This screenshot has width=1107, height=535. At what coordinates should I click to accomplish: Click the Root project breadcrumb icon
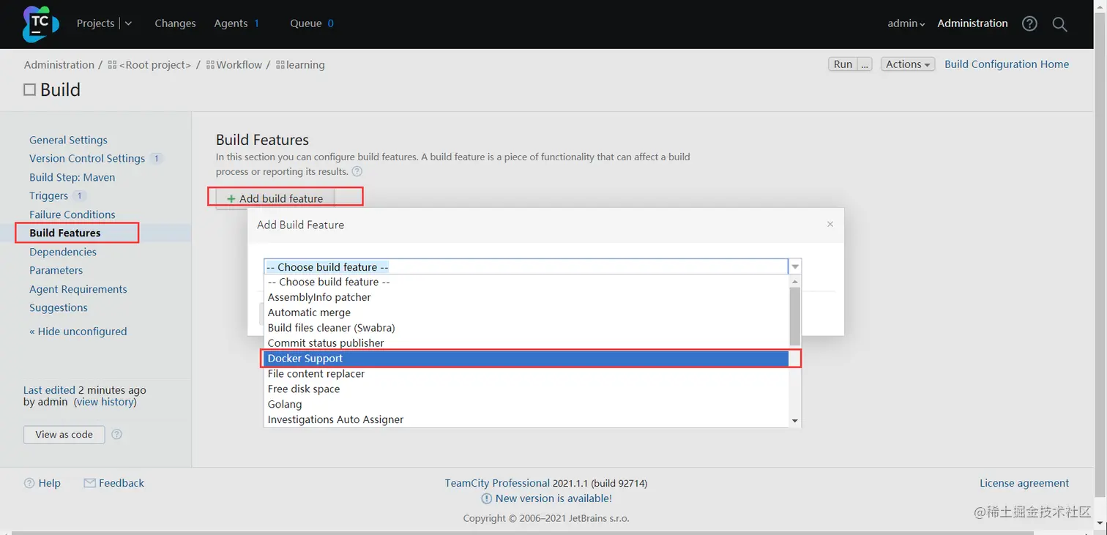point(112,65)
